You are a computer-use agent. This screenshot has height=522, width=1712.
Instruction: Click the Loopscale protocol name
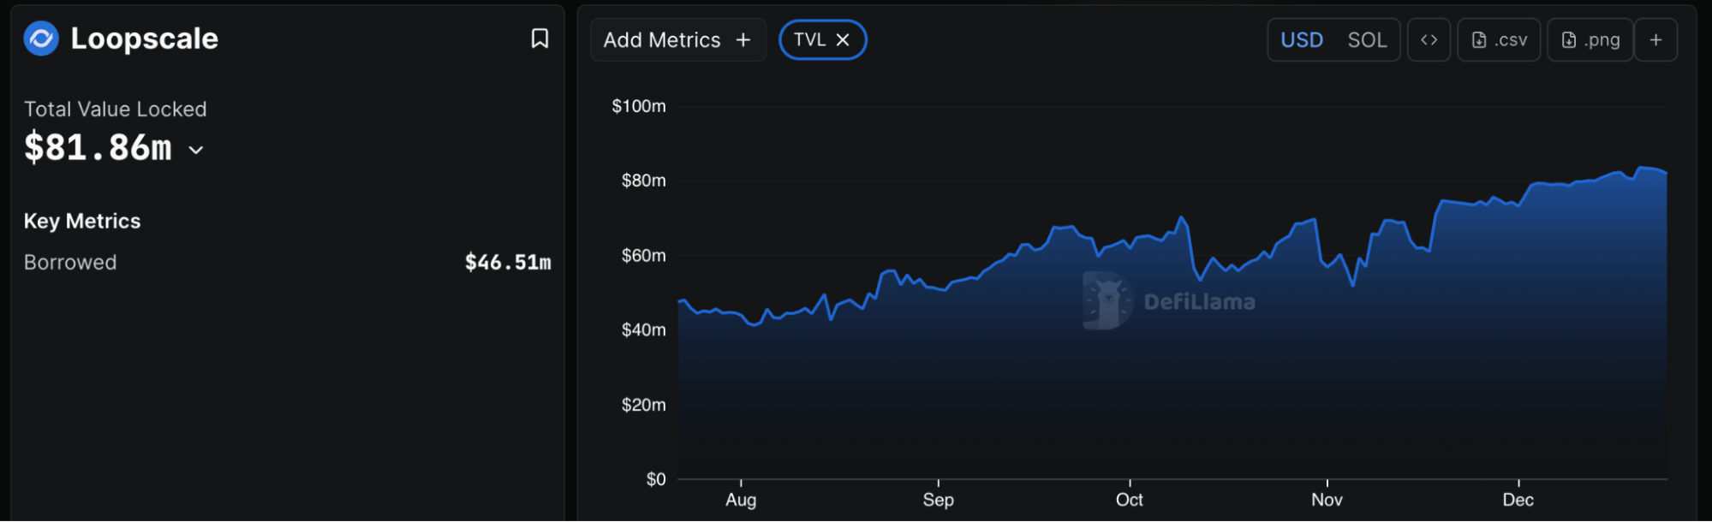click(144, 39)
